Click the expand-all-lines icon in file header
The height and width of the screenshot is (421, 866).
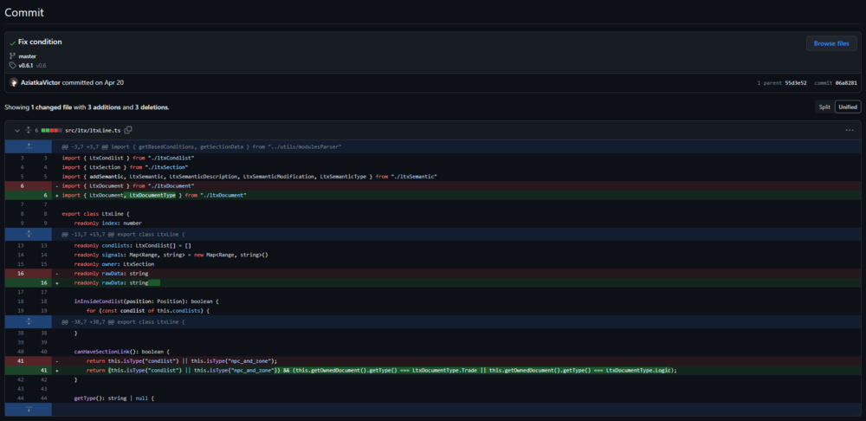pyautogui.click(x=28, y=130)
